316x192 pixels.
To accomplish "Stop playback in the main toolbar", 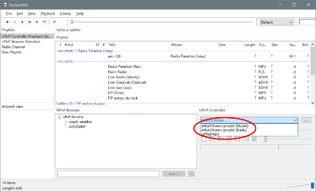I will (7, 22).
